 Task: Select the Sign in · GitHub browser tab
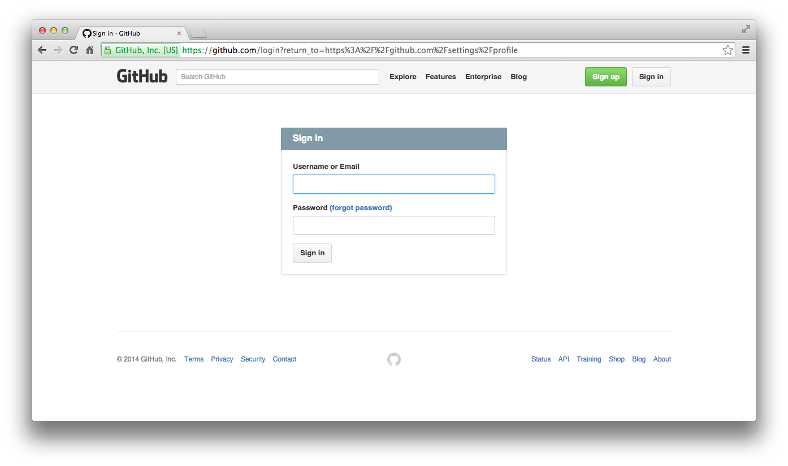[131, 33]
